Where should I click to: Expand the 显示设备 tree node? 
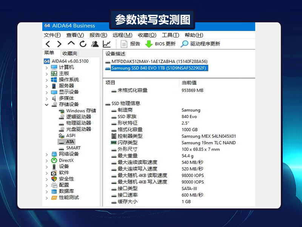click(x=46, y=92)
